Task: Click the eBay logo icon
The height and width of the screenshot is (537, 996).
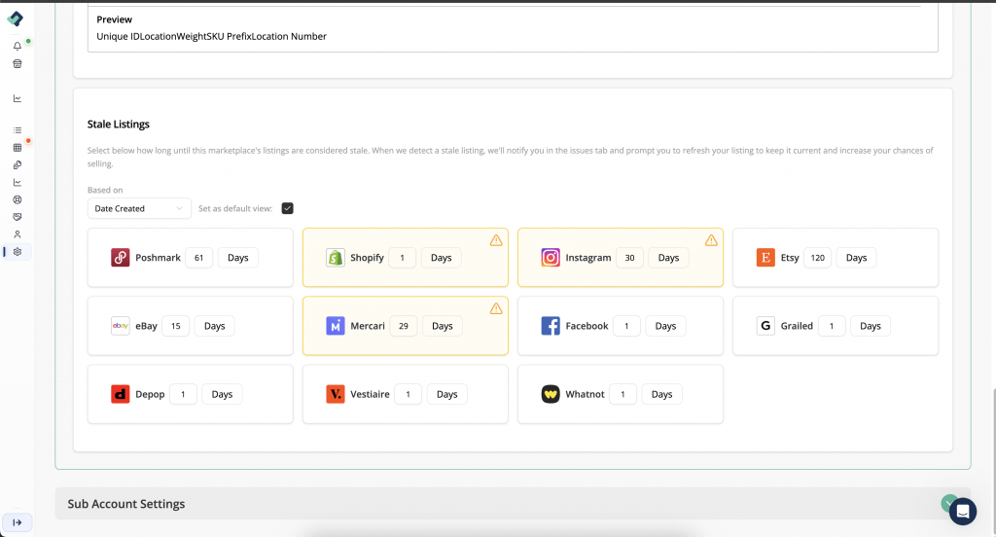Action: pyautogui.click(x=120, y=325)
